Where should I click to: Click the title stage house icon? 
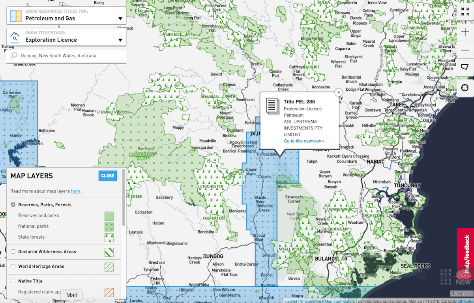tap(15, 37)
